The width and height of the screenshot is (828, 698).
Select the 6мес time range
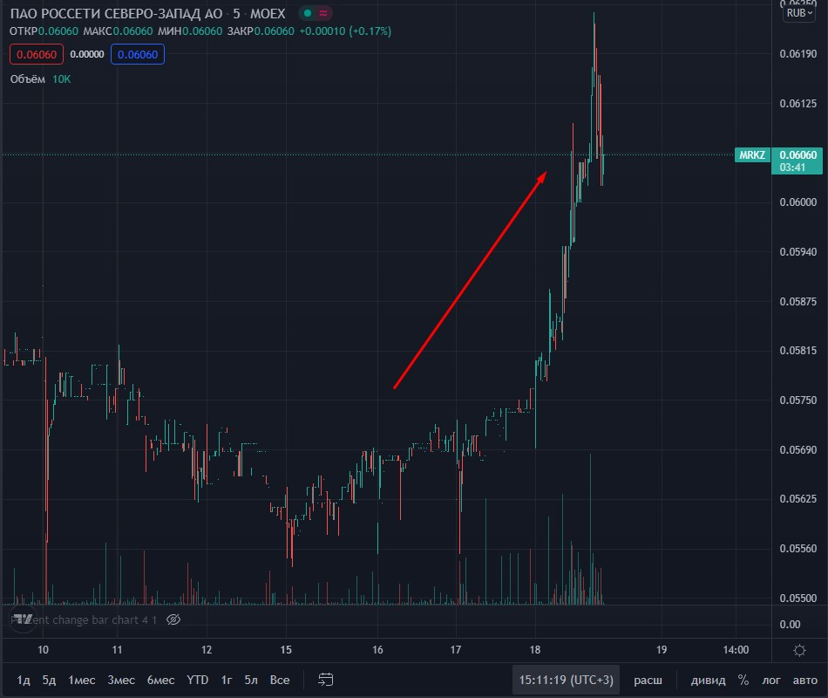coord(160,680)
